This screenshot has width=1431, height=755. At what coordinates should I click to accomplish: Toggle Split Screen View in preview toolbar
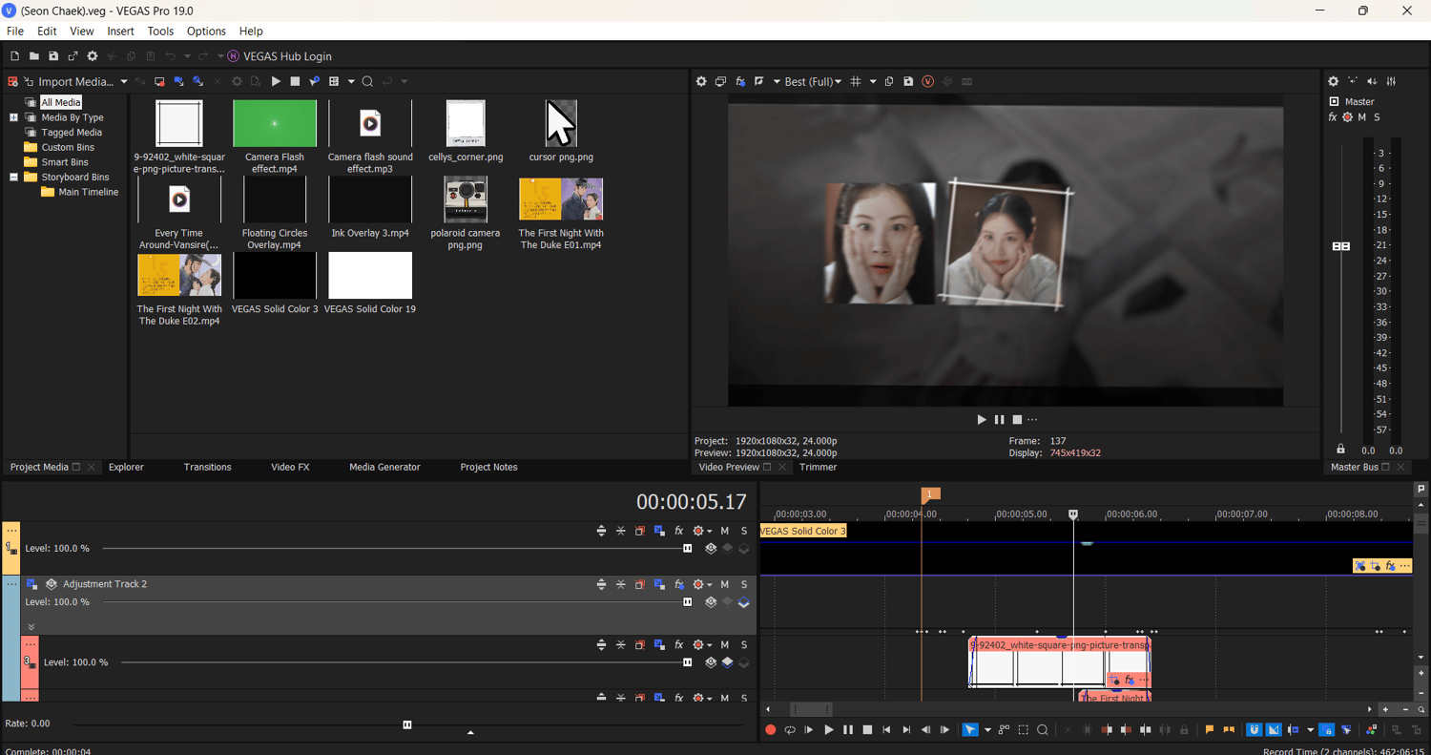click(759, 82)
